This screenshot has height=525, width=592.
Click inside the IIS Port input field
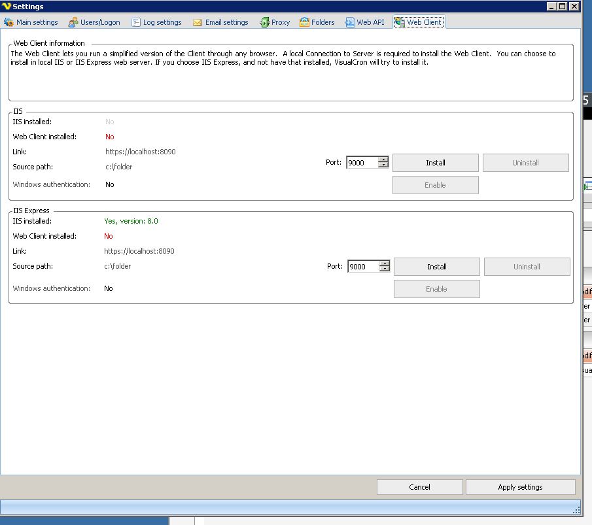[362, 163]
